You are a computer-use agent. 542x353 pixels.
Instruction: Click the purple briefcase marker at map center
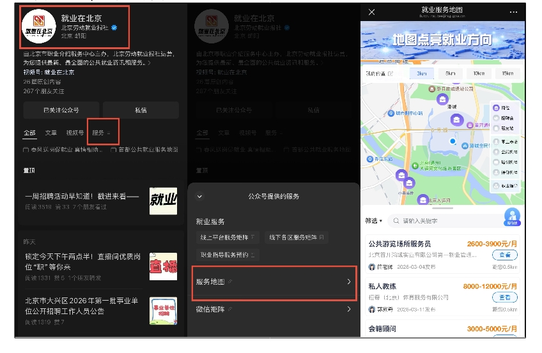click(x=456, y=119)
